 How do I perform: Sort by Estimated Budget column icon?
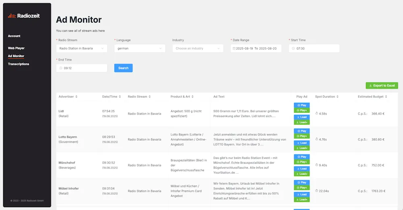coord(386,97)
